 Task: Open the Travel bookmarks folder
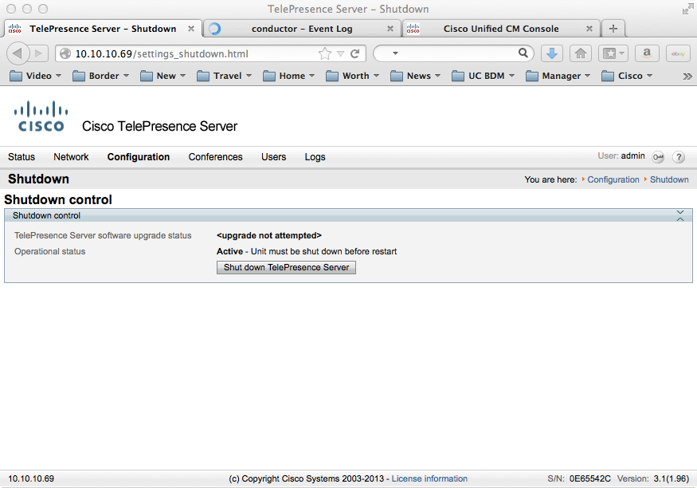(x=224, y=76)
